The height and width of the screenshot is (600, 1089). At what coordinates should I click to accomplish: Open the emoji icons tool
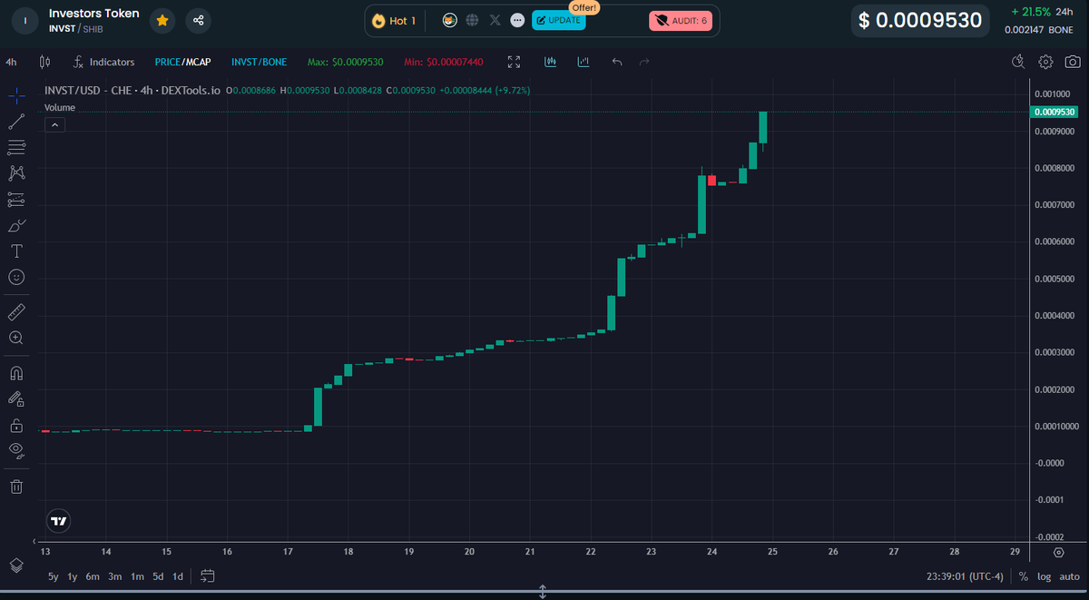pos(16,276)
